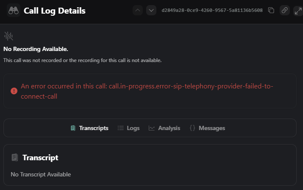
Task: Click the No Transcript Available text
Action: [x=41, y=174]
